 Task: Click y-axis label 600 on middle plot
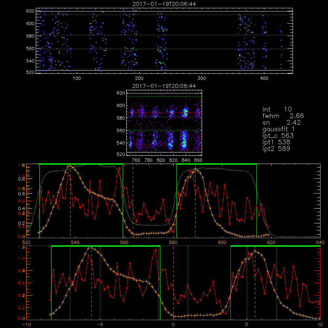pos(121,105)
